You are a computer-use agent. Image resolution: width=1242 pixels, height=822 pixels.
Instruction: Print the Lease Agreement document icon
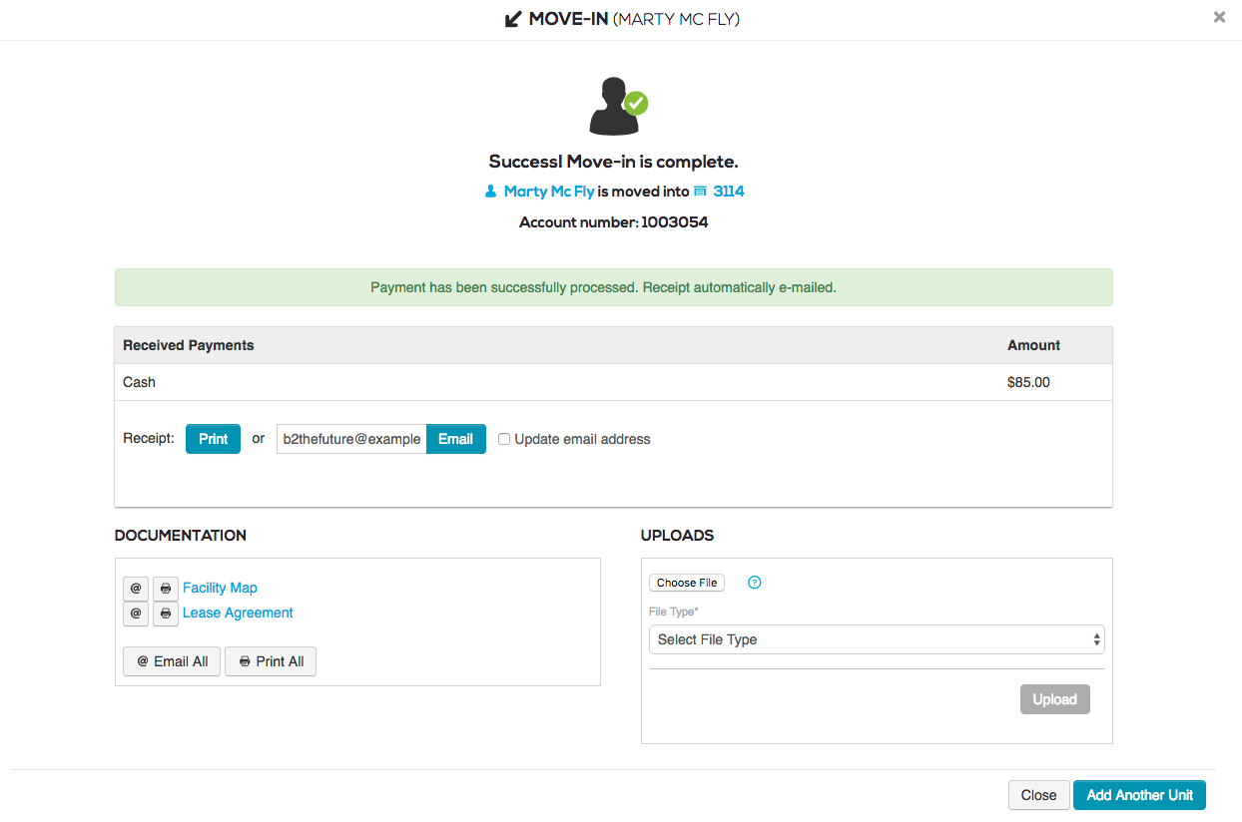pyautogui.click(x=166, y=614)
